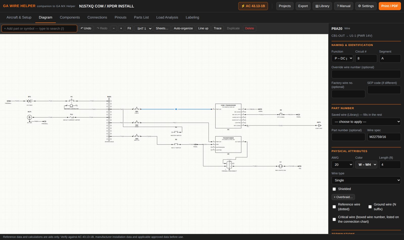Expand the Saved wire choose-to-apply dropdown

click(x=366, y=122)
